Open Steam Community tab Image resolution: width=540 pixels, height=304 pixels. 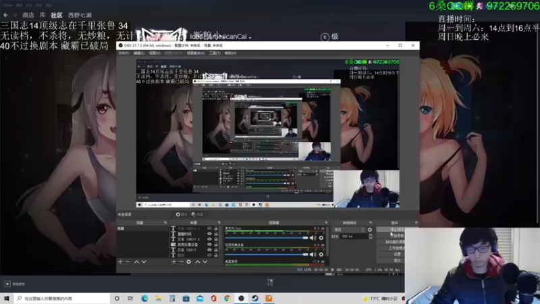(57, 15)
